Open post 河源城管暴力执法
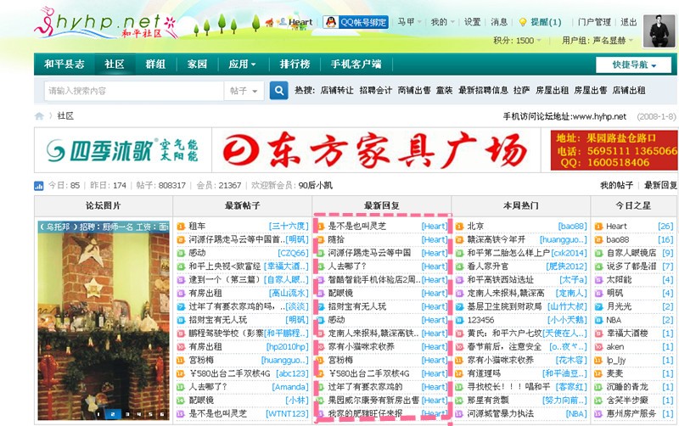 (500, 414)
